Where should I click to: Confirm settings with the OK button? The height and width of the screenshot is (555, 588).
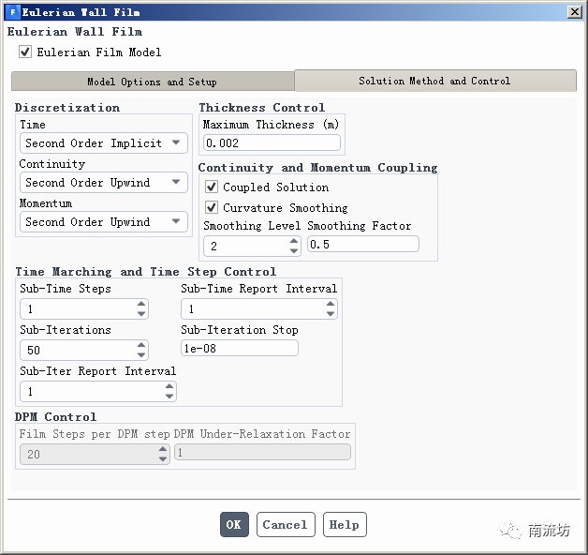click(234, 524)
